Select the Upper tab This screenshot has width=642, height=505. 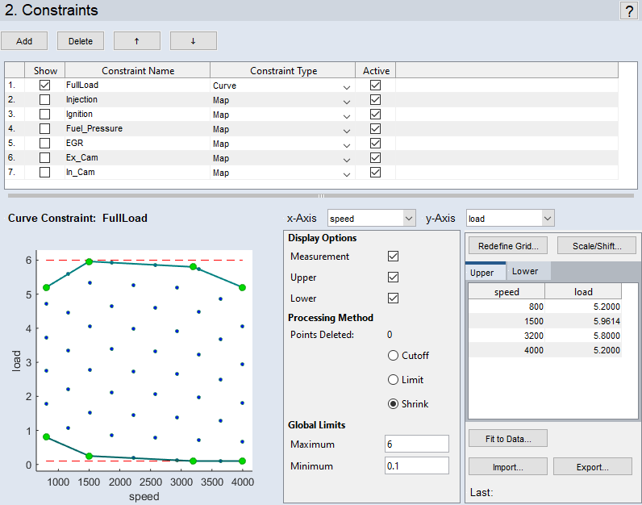(482, 273)
